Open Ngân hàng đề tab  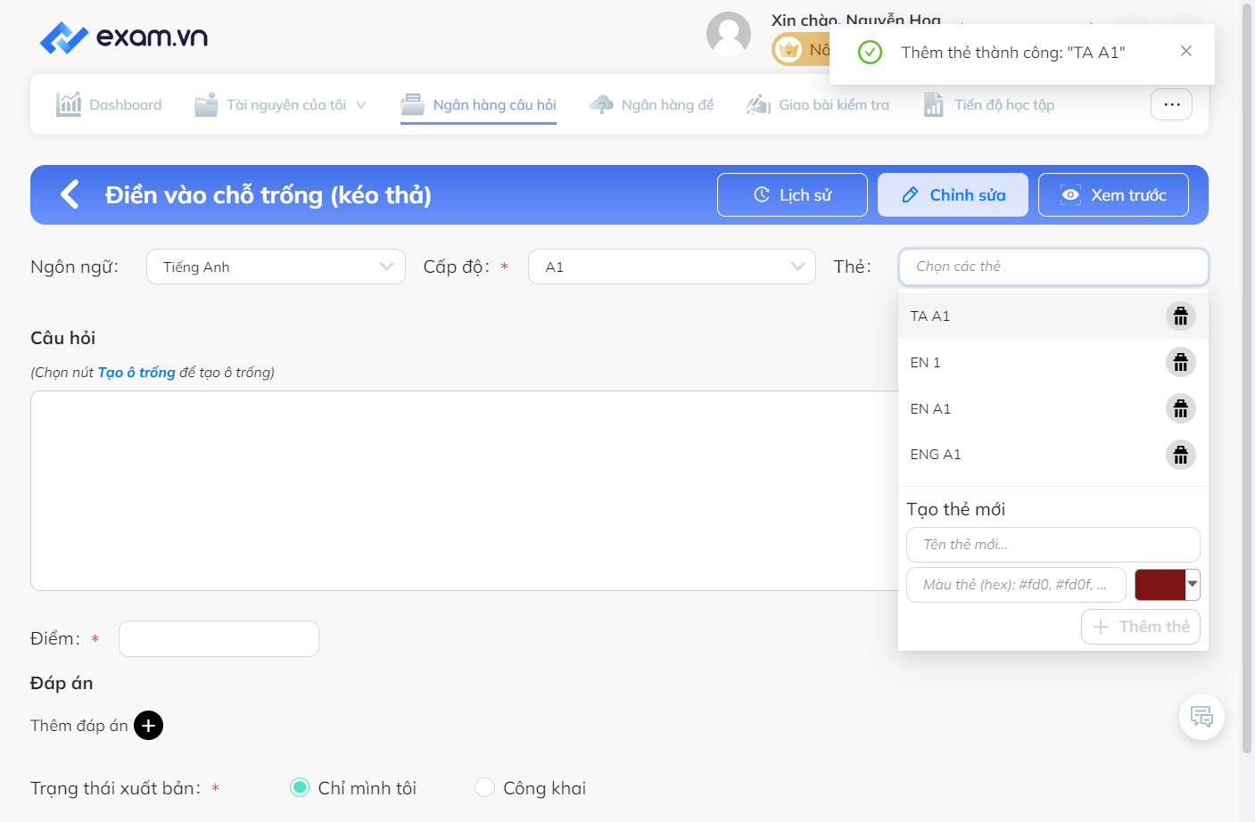click(651, 104)
